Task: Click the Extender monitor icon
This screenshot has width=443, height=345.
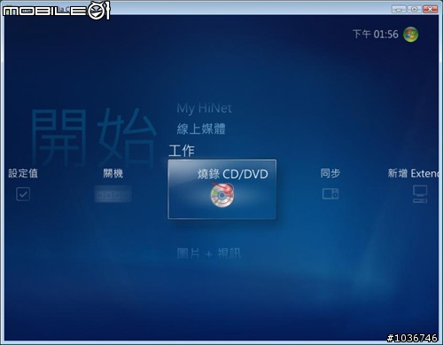Action: click(x=420, y=194)
